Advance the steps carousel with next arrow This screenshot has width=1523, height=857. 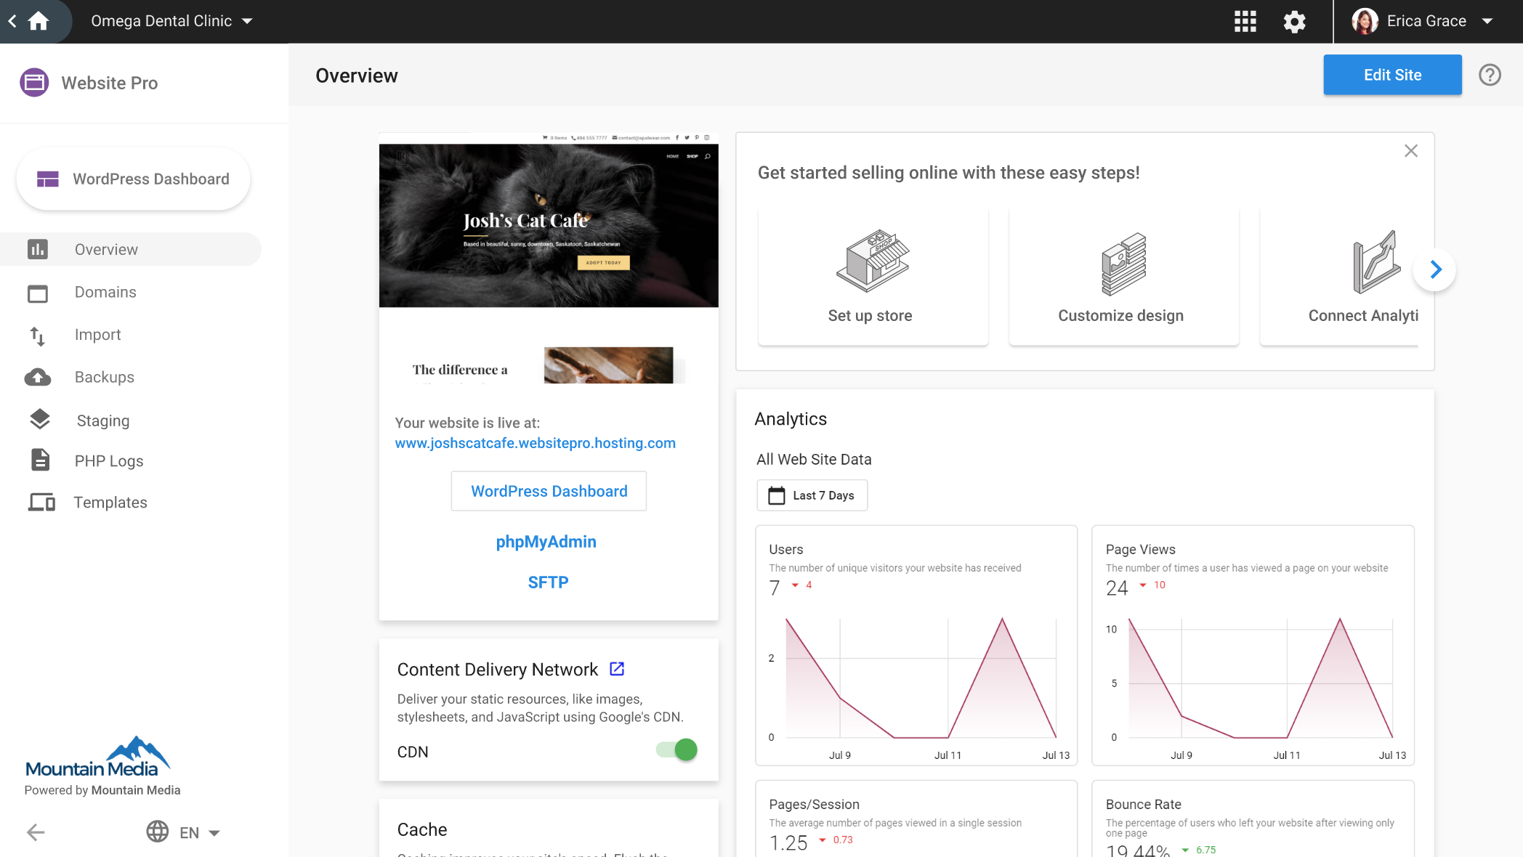pyautogui.click(x=1434, y=270)
